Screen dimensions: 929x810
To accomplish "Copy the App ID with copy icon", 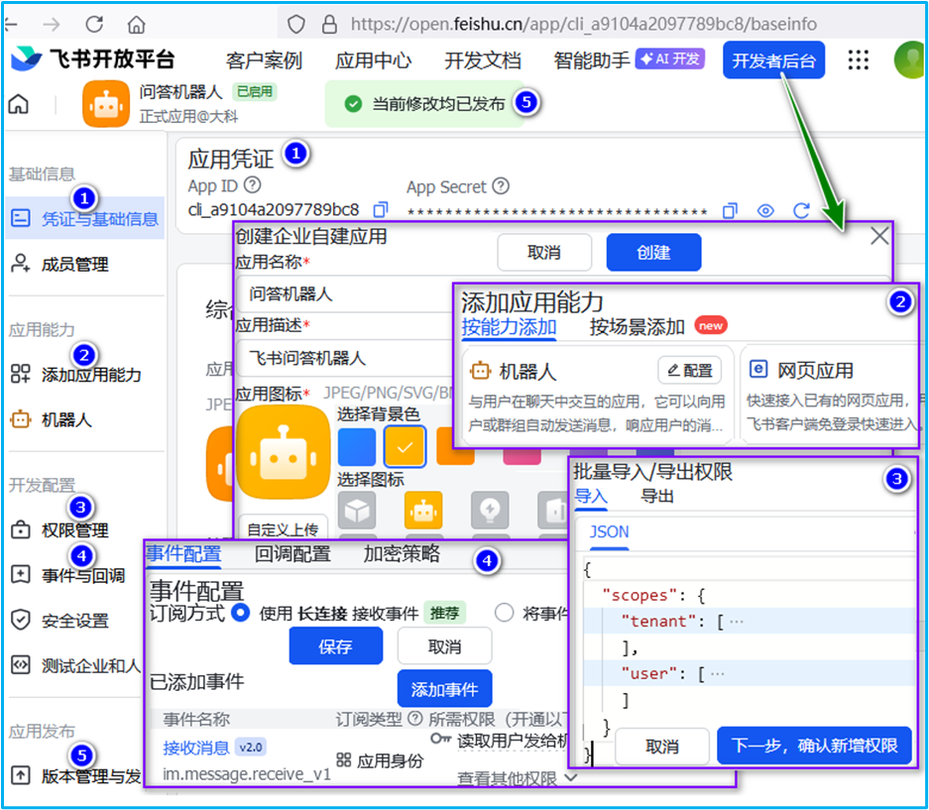I will click(x=381, y=210).
